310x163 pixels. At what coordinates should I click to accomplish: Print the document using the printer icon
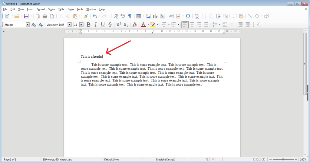[x=45, y=16]
